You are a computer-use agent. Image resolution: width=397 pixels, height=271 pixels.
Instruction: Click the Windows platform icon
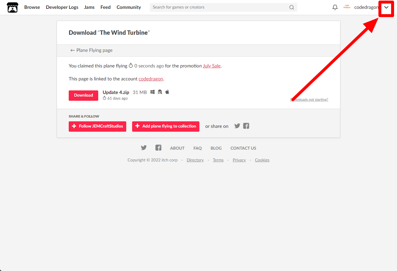152,92
